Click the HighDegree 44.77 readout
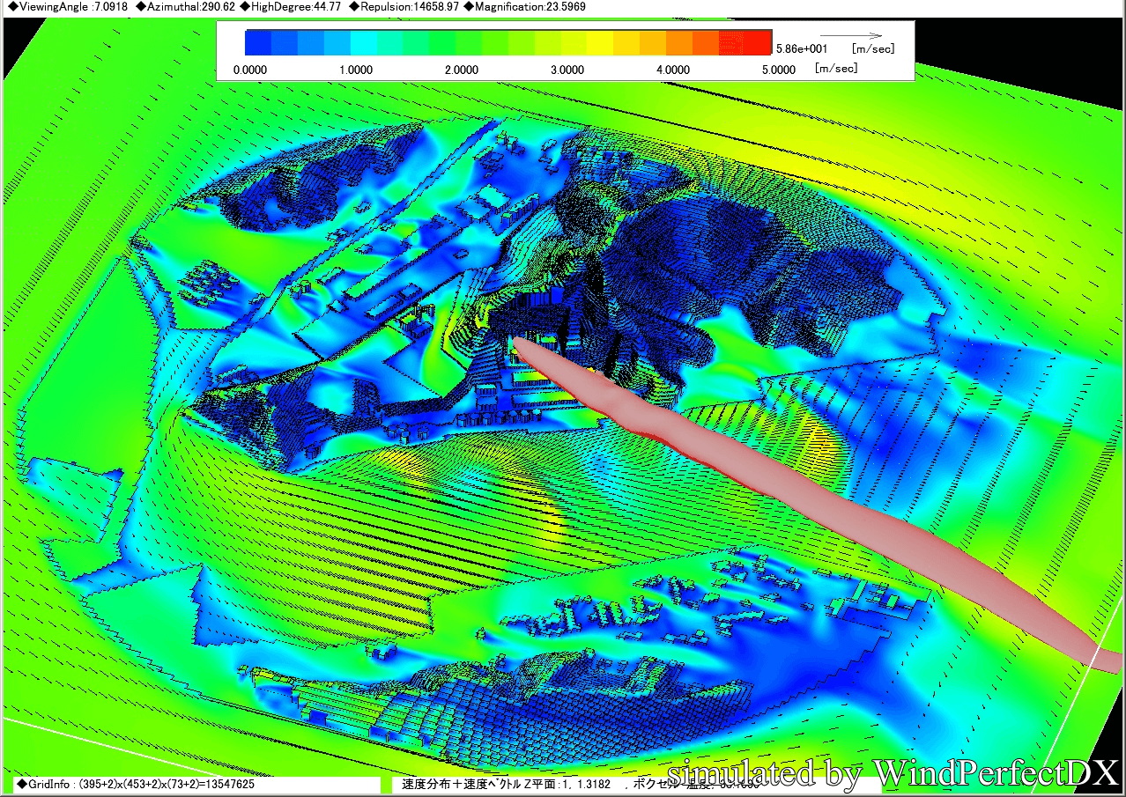Viewport: 1126px width, 797px height. coord(289,7)
